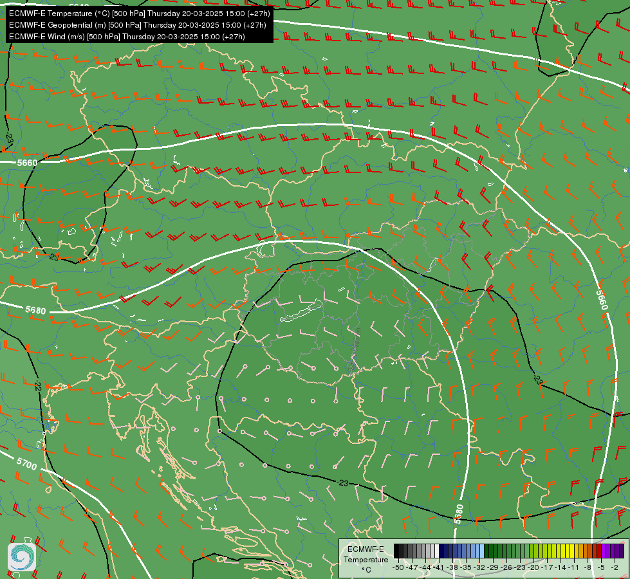Click the -2 legend tick label
Viewport: 630px width, 579px height.
[x=615, y=568]
